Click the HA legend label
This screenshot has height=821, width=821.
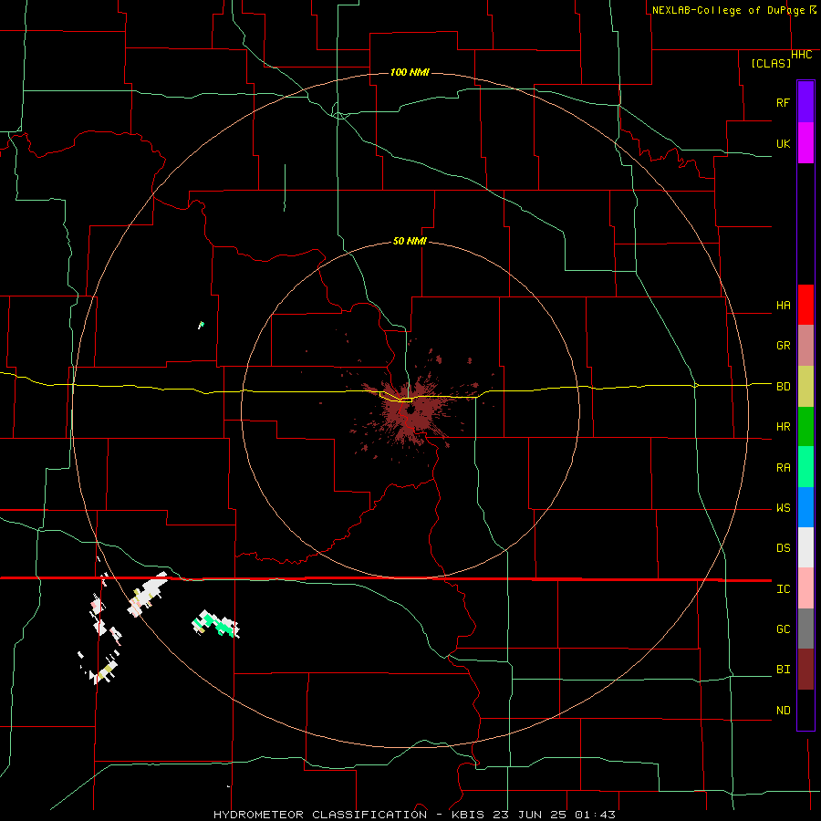(784, 306)
